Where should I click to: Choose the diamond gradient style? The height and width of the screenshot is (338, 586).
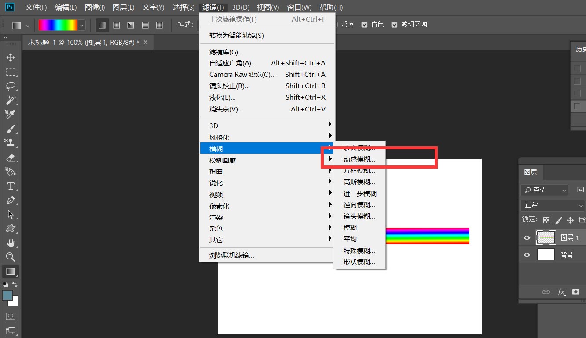159,25
